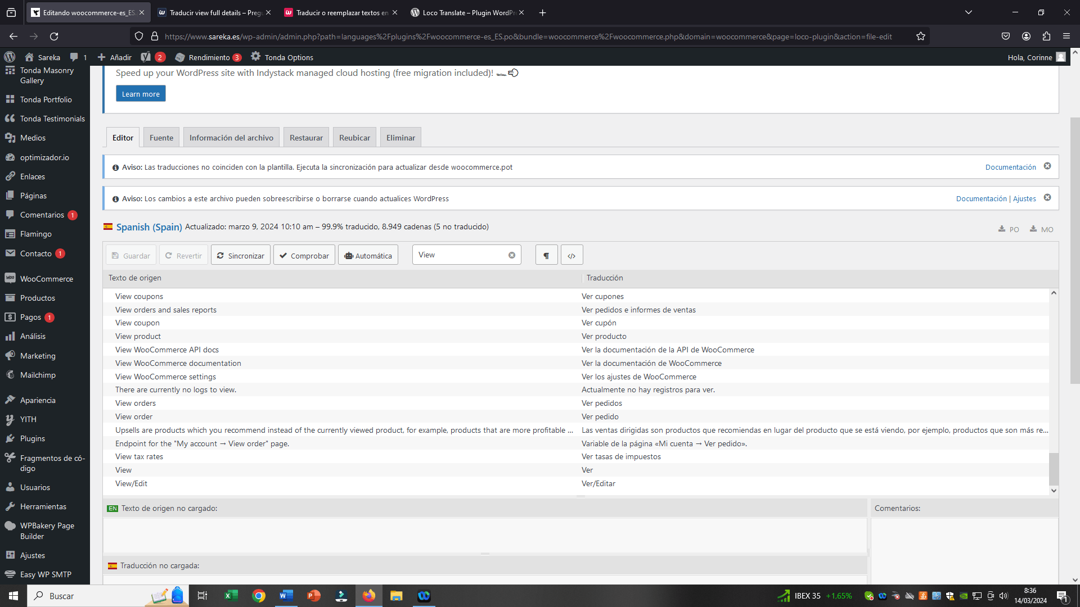Switch to Información del archivo tab

[231, 138]
